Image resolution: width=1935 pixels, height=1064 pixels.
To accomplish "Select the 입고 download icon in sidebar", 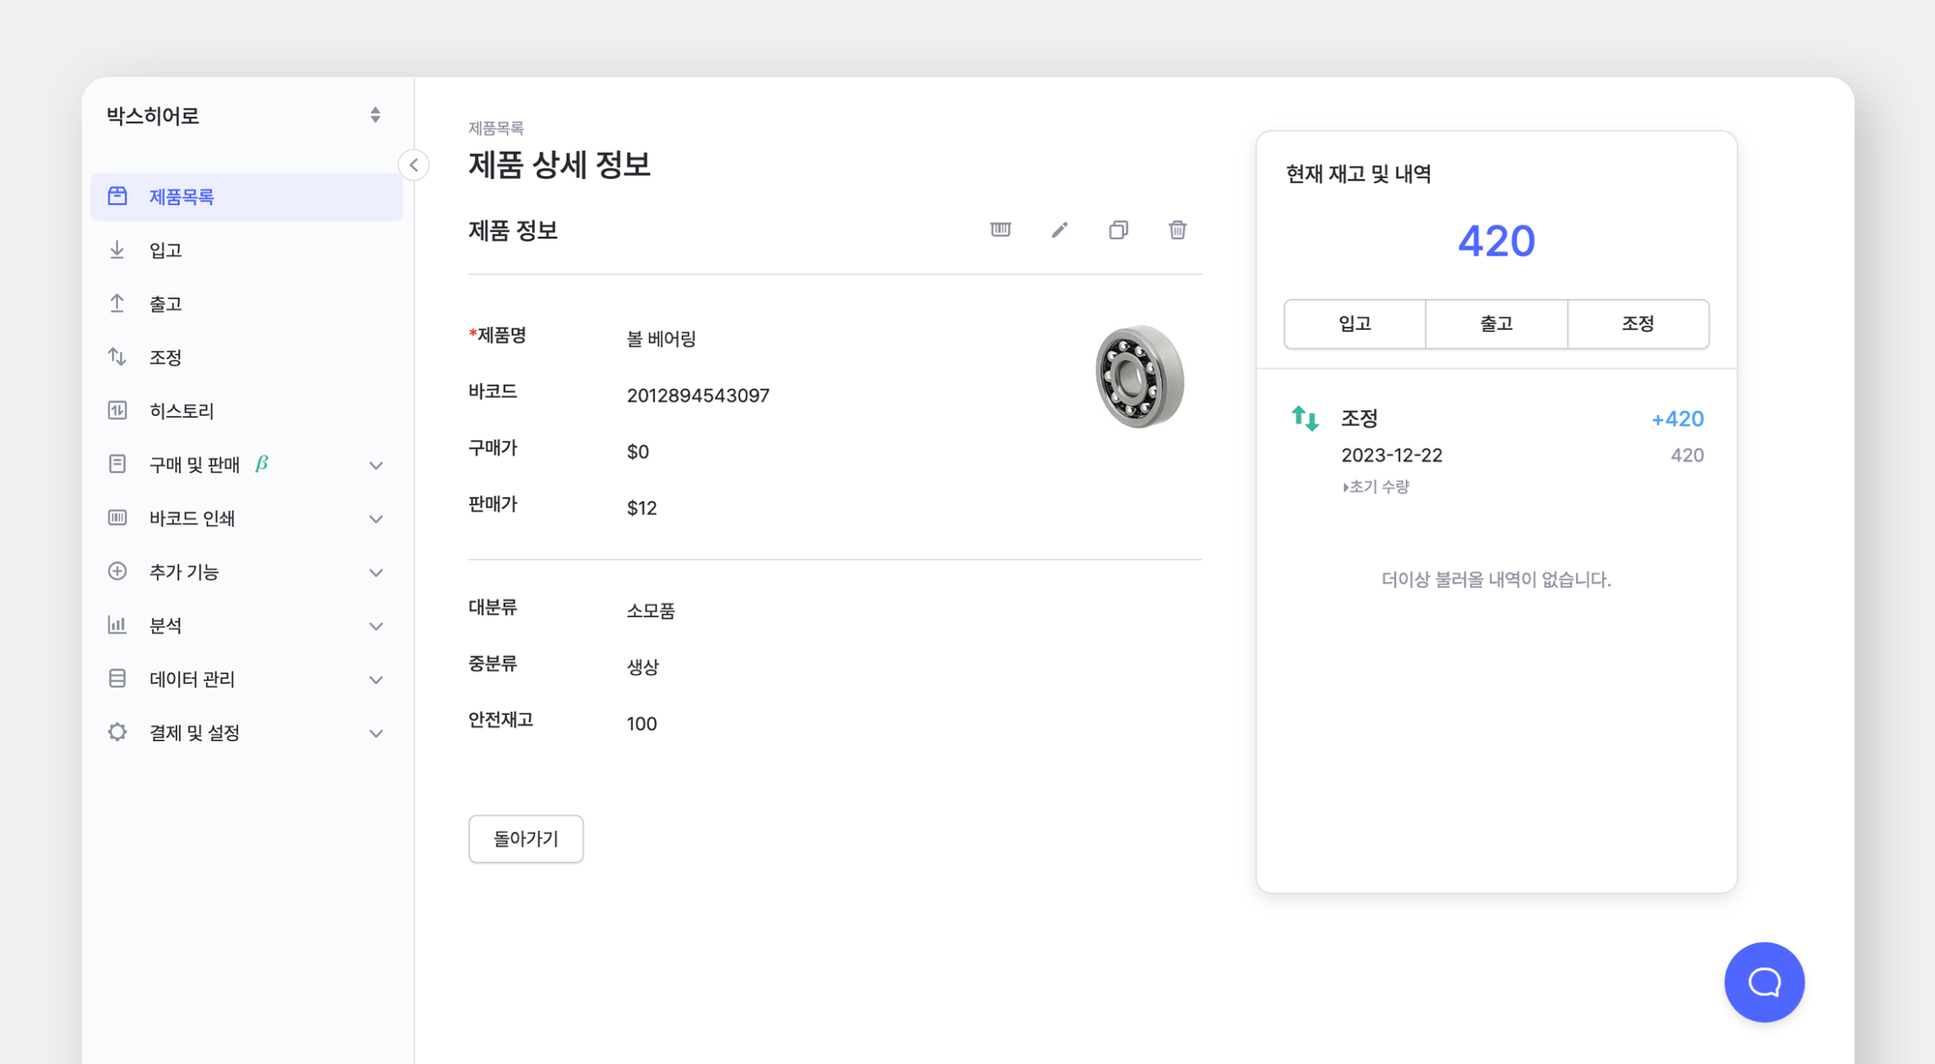I will point(116,250).
